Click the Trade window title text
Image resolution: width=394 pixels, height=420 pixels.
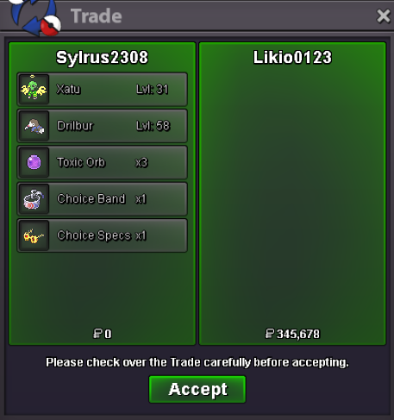point(97,16)
